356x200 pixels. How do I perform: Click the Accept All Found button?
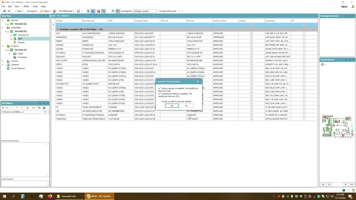click(x=168, y=11)
